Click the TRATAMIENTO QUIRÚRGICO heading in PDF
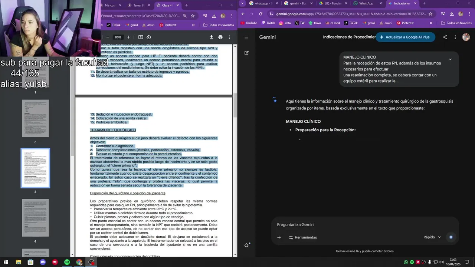 point(113,130)
